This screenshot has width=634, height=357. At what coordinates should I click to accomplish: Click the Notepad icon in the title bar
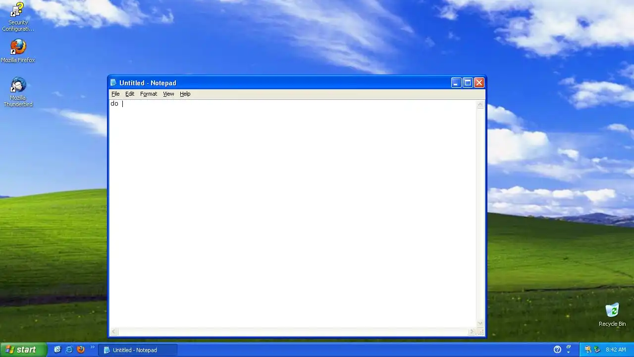point(113,83)
